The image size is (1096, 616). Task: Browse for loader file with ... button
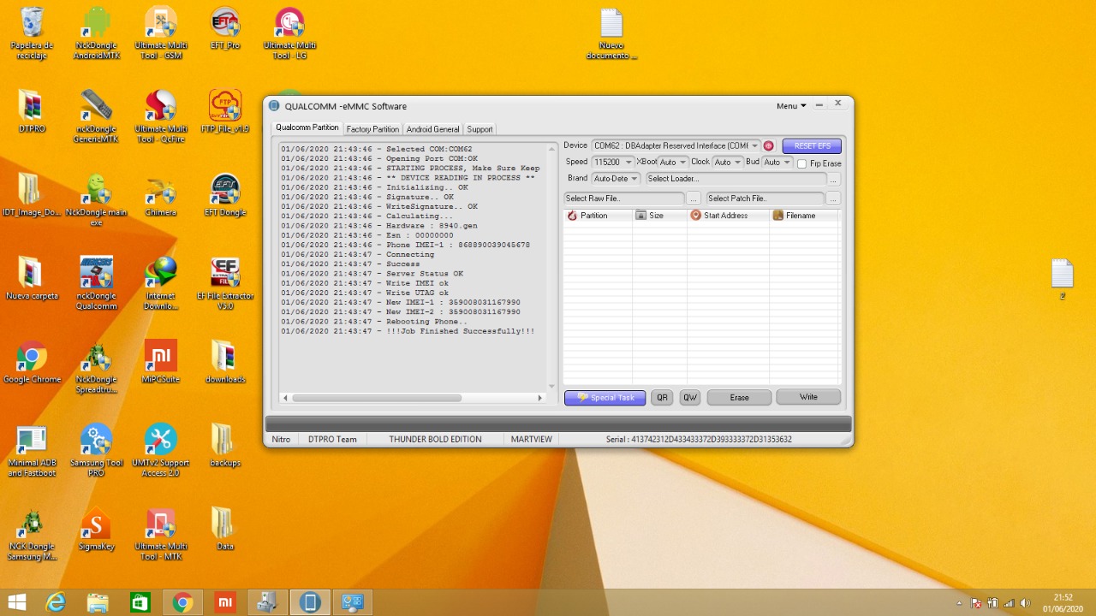834,180
